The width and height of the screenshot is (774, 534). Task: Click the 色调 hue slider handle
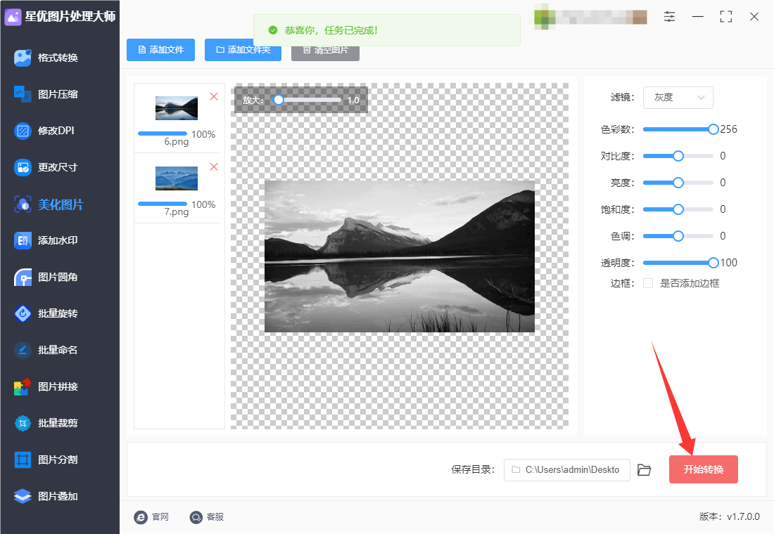[678, 236]
